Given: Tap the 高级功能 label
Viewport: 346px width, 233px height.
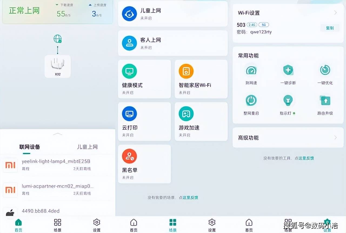Looking at the screenshot, I should click(248, 138).
